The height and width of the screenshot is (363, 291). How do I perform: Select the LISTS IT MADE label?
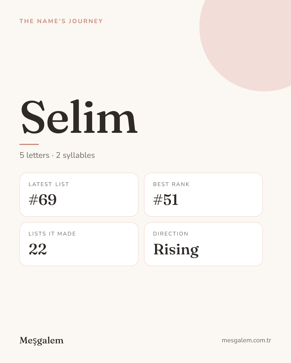pos(52,234)
